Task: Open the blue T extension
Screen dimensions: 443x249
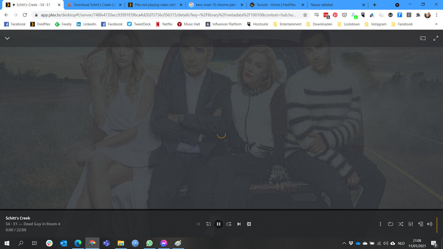Action: [x=399, y=15]
